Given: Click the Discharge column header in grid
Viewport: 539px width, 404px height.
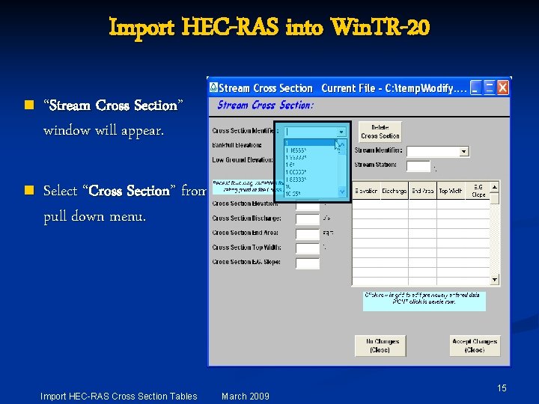Looking at the screenshot, I should [x=395, y=191].
